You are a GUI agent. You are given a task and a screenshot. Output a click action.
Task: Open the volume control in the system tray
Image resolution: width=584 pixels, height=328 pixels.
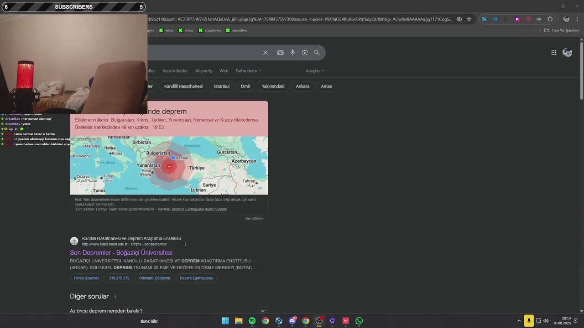(x=546, y=321)
